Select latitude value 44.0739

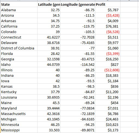[49, 64]
